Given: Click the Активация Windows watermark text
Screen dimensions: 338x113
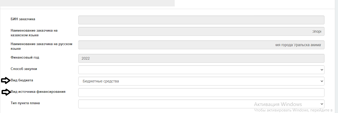Looking at the screenshot, I should click(x=278, y=104).
